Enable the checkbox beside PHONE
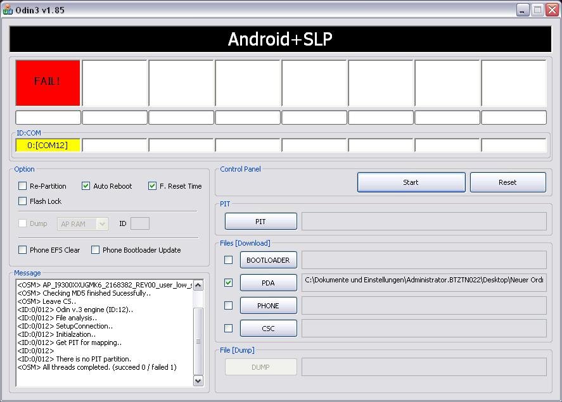Screen dimensions: 562x402 point(228,305)
